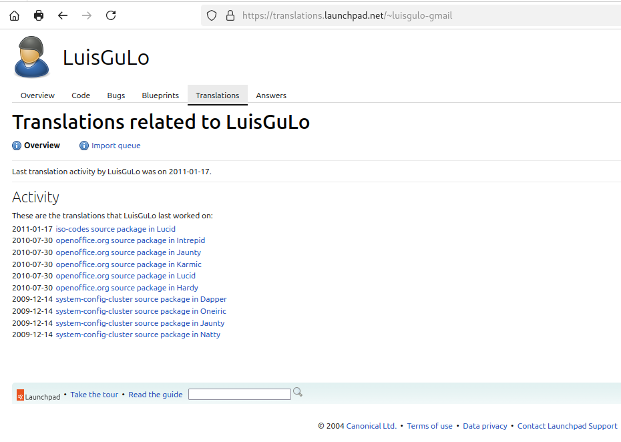Open the Canonical Ltd. link
The height and width of the screenshot is (442, 621).
tap(371, 426)
